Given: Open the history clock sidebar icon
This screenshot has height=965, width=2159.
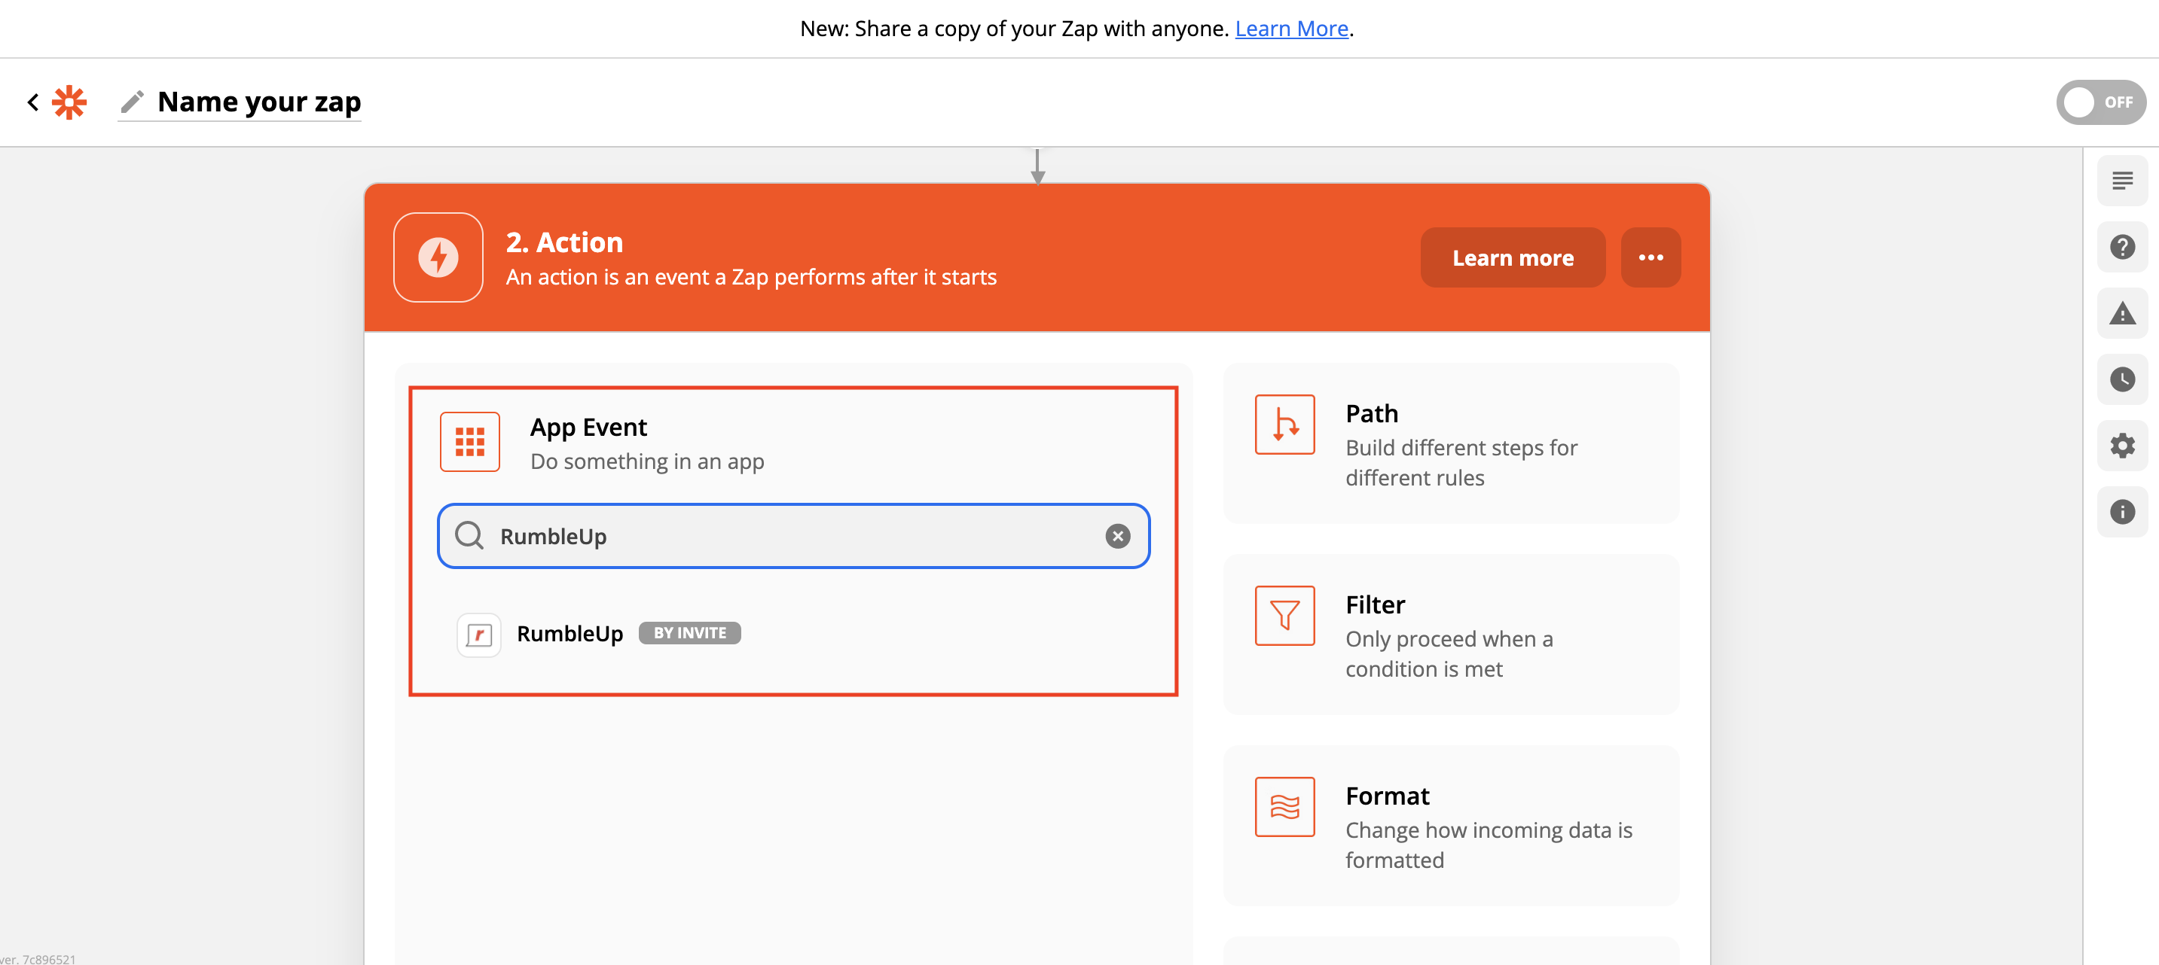Looking at the screenshot, I should tap(2121, 379).
